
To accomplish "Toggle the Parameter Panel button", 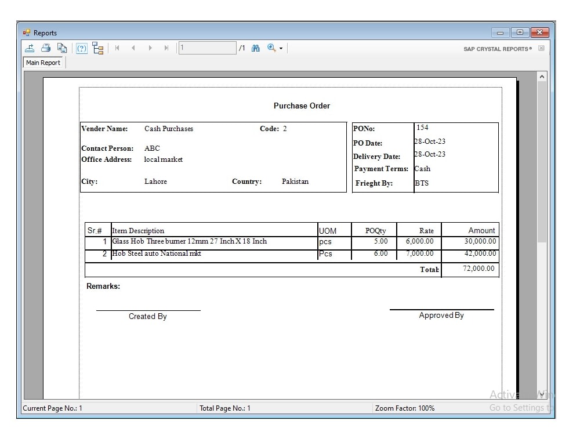I will tap(81, 48).
